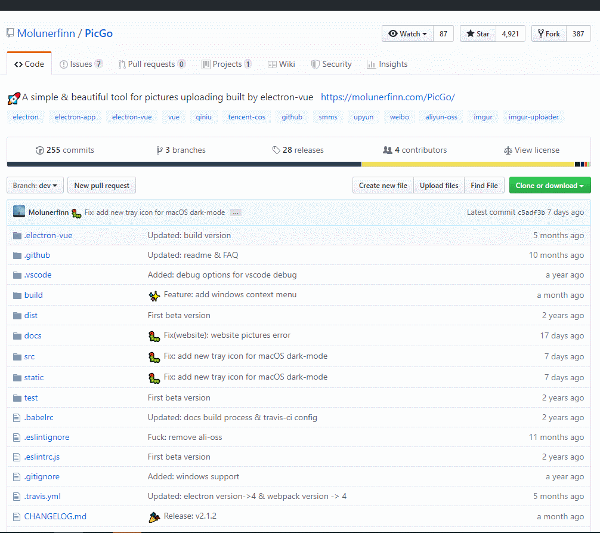Open the Watch notifications dropdown
The height and width of the screenshot is (533, 600).
[407, 33]
